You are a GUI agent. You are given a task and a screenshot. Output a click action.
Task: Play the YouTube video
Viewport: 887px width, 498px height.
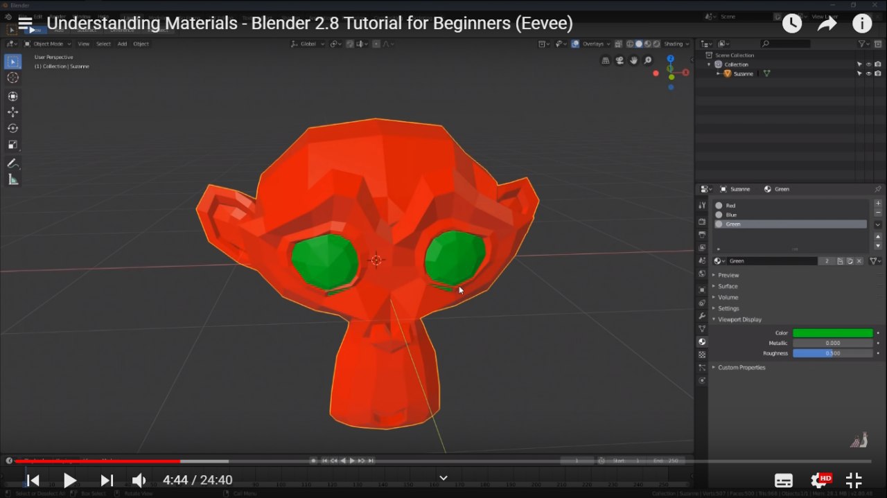[x=70, y=480]
